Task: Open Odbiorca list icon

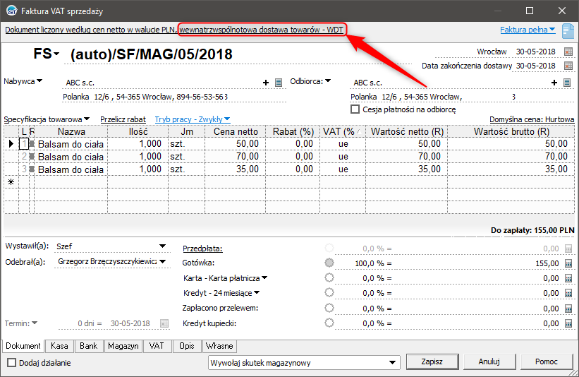Action: (566, 83)
